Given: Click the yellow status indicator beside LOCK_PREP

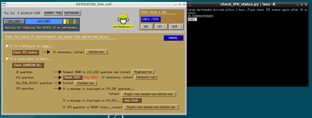Looking at the screenshot, I should click(x=65, y=21).
